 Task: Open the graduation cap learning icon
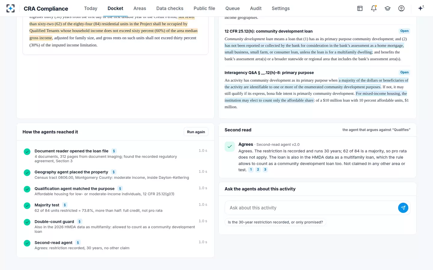(388, 8)
